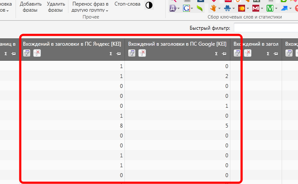
Task: Clear filter on Google [KEI] headings column
Action: 142,53
